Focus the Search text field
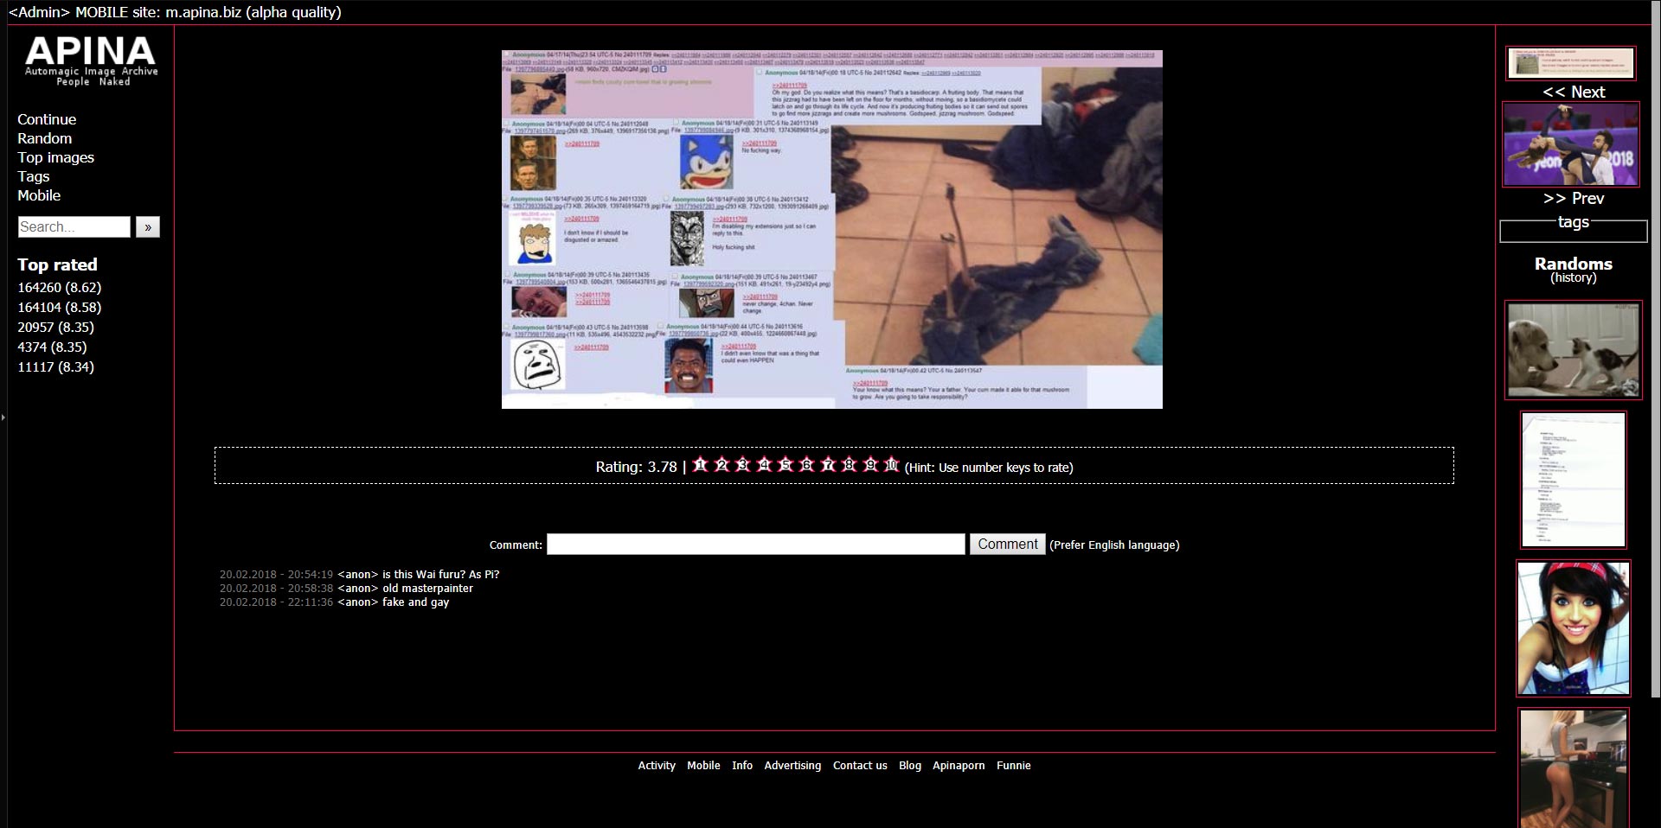This screenshot has width=1661, height=828. click(x=74, y=226)
